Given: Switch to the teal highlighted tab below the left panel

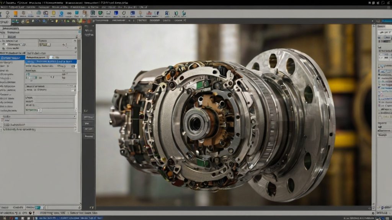Looking at the screenshot, I should [x=37, y=207].
